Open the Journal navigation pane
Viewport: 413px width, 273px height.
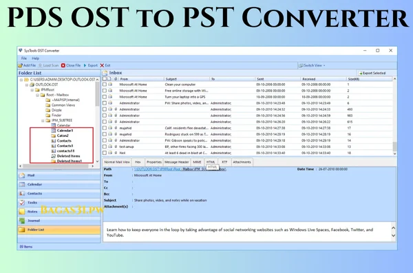click(59, 221)
